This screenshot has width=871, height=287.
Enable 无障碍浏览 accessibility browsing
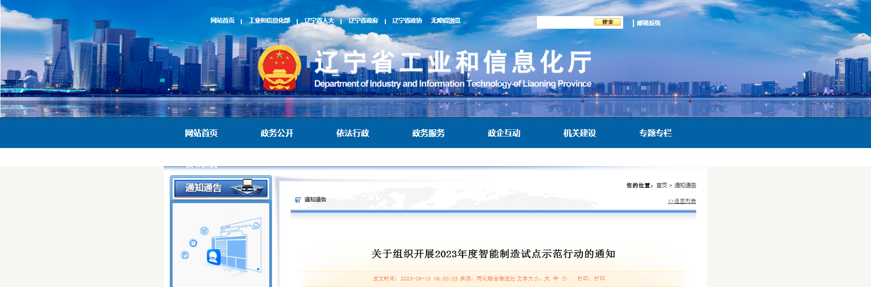[445, 21]
